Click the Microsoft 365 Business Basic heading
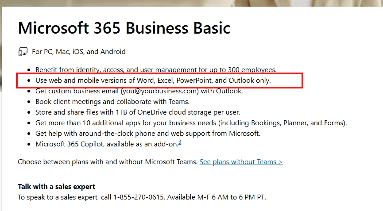The width and height of the screenshot is (383, 211). point(124,28)
